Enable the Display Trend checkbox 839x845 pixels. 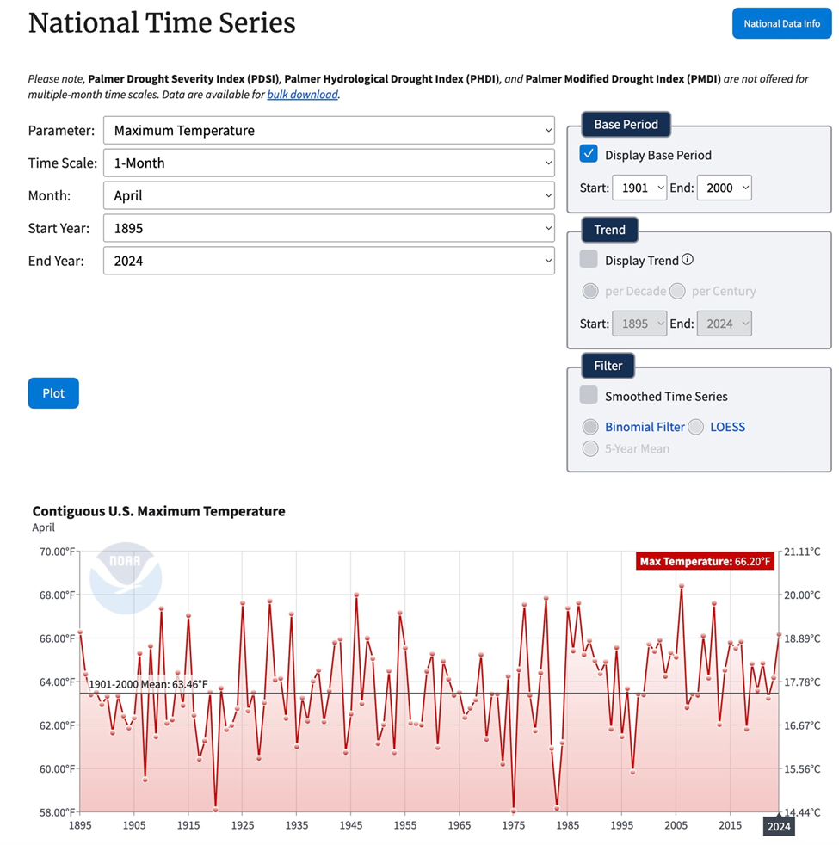tap(589, 260)
